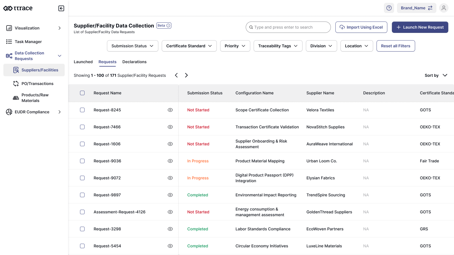Check the box for Request-7466
Screen dimensions: 454x255
(x=82, y=127)
